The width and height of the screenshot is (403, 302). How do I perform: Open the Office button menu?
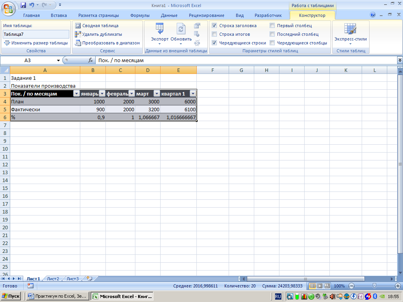click(x=8, y=9)
